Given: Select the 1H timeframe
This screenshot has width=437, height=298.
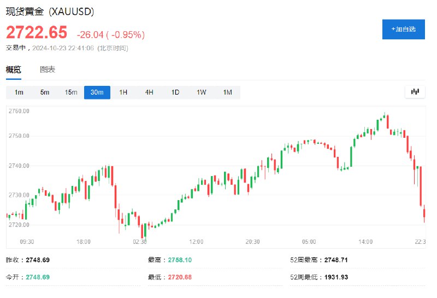Looking at the screenshot, I should [x=123, y=92].
